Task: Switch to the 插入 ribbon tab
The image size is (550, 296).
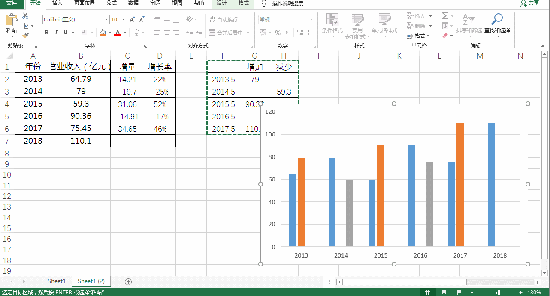Action: pos(57,4)
